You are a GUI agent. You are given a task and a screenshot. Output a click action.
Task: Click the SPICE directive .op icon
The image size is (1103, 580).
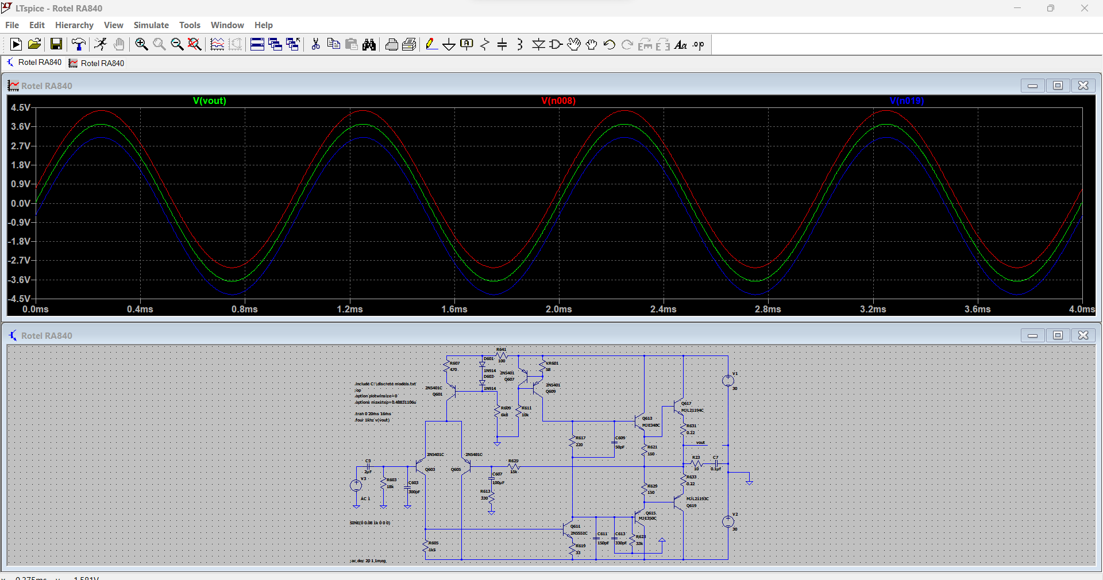699,44
